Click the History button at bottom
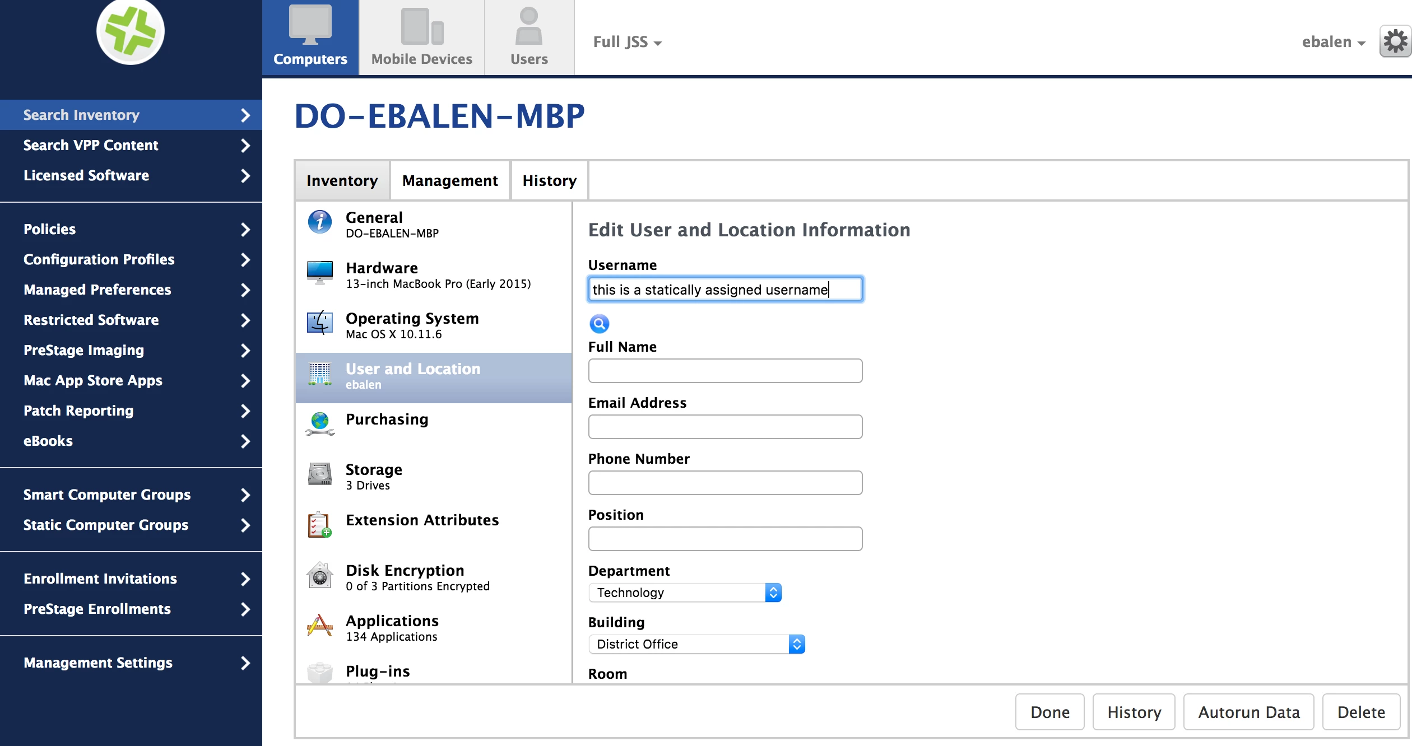The image size is (1412, 746). pos(1134,712)
